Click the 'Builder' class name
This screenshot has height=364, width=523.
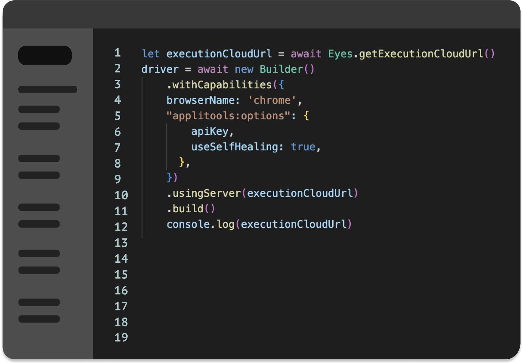pos(281,69)
